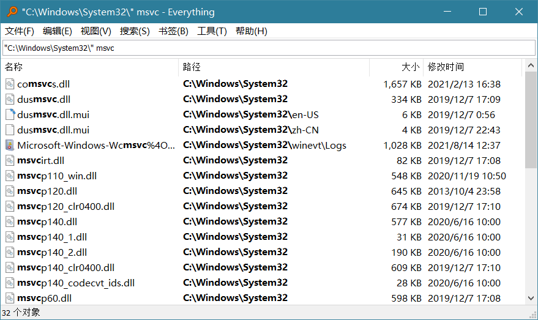538x320 pixels.
Task: Sort results by 路径 column header
Action: (x=274, y=67)
